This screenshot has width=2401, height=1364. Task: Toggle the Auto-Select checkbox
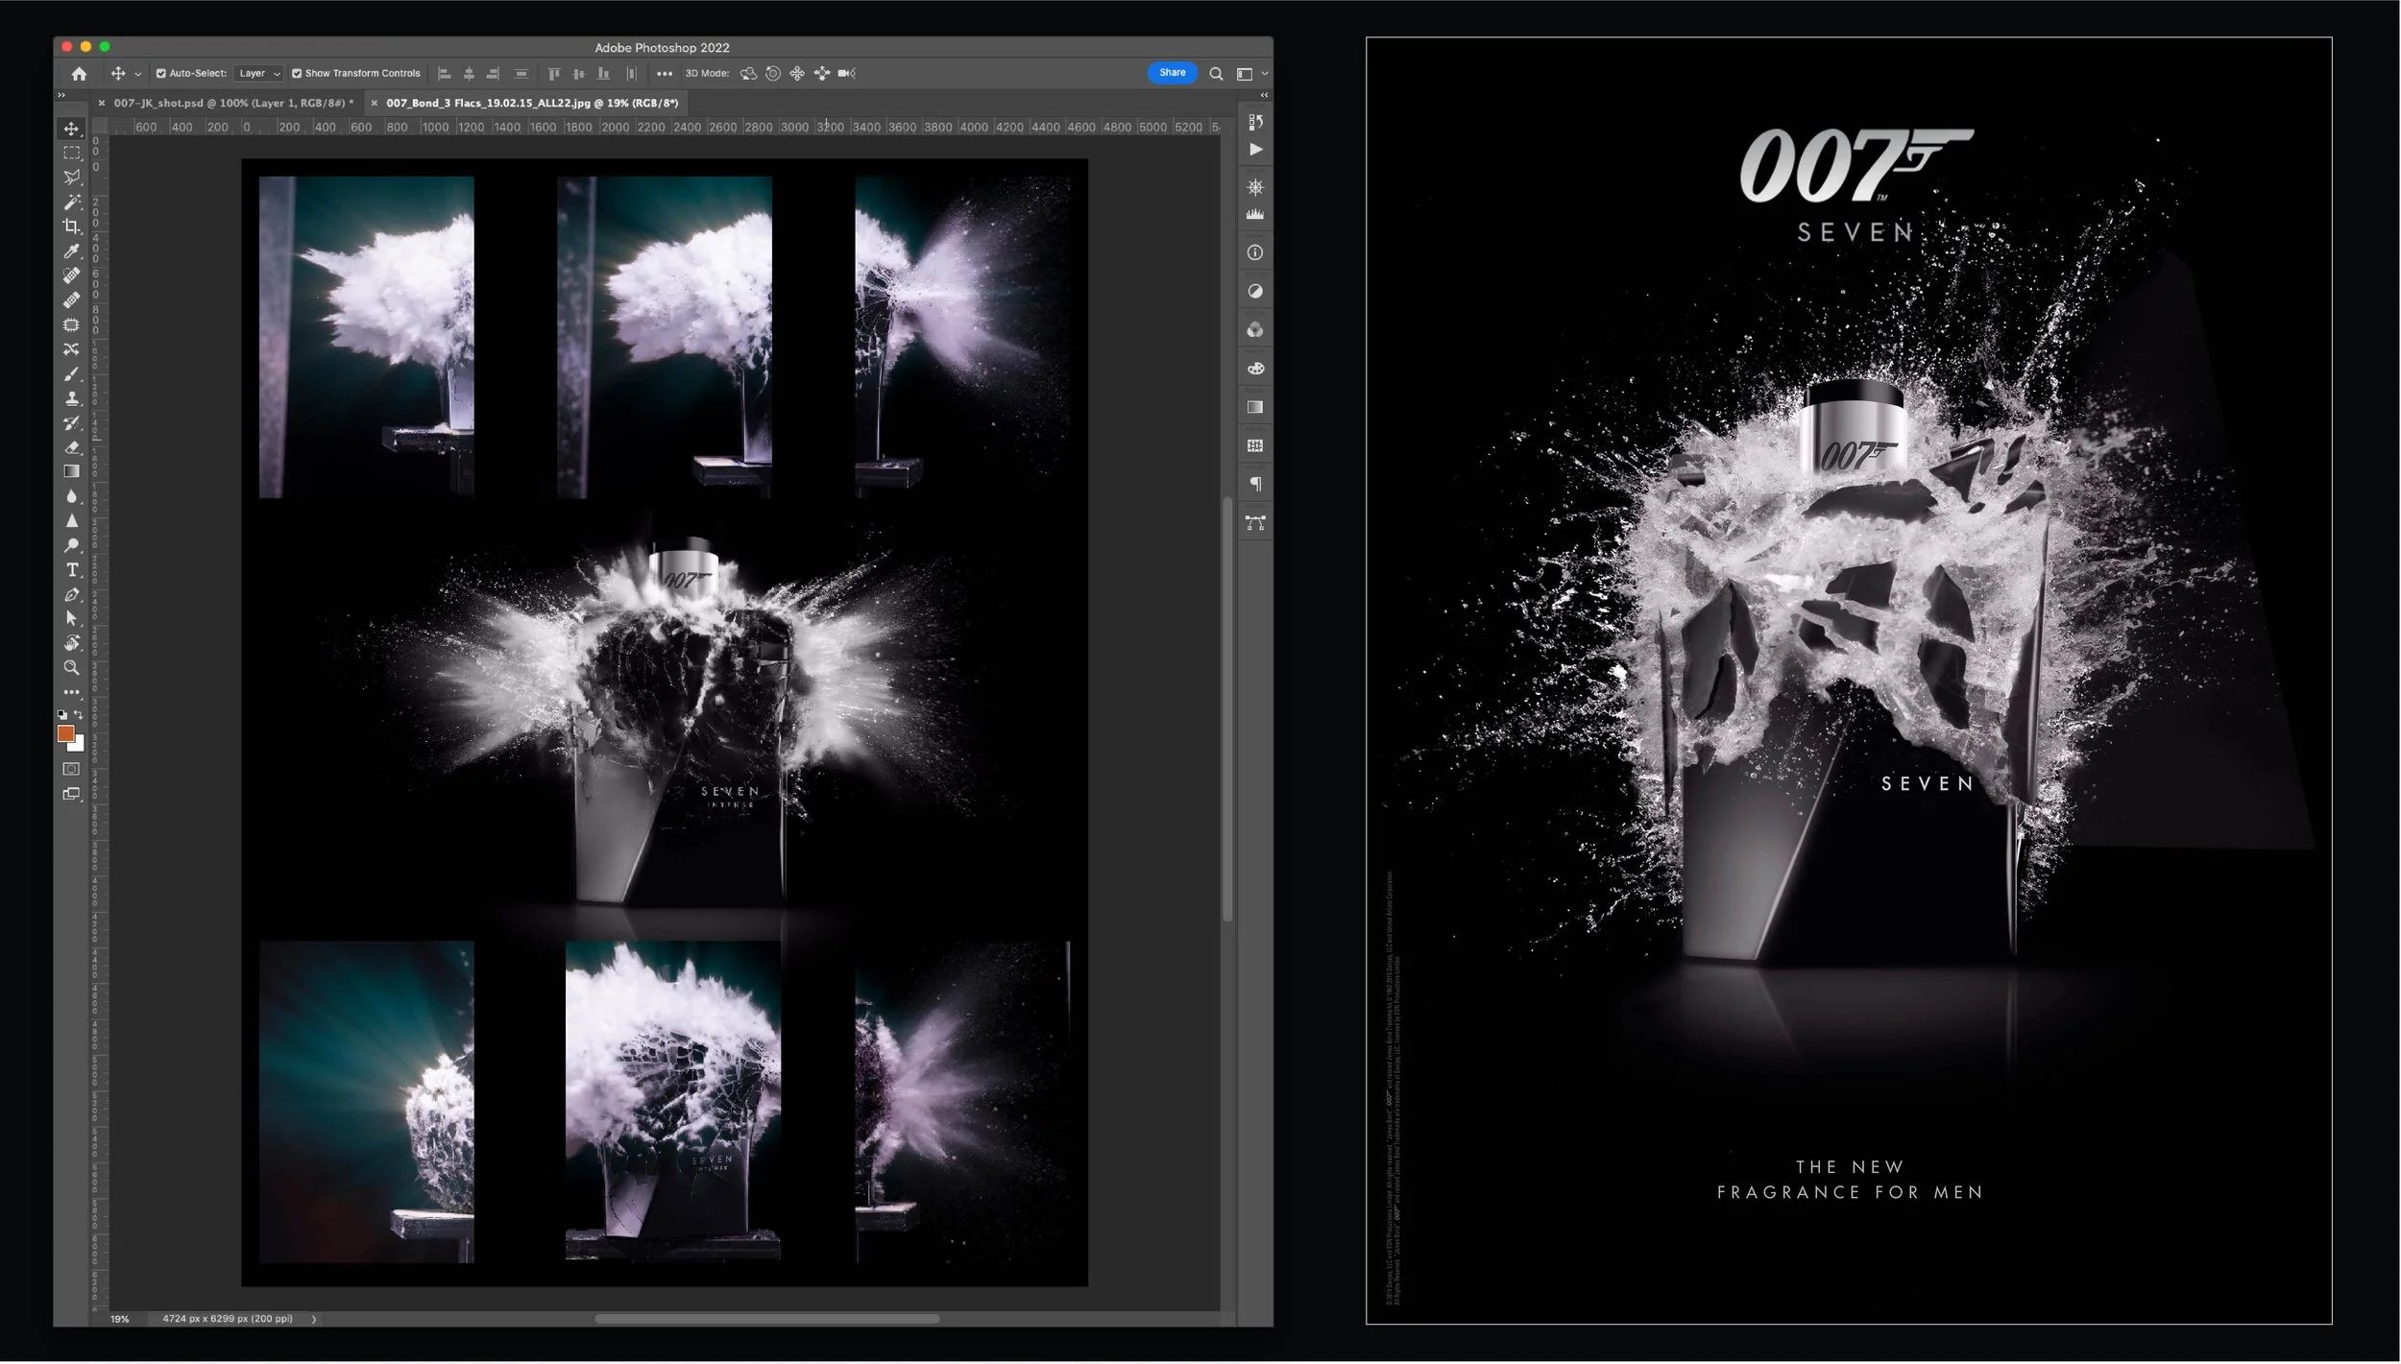point(161,73)
